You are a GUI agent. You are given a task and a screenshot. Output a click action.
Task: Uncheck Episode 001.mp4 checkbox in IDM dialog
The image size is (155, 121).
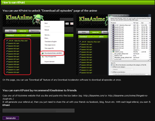click(111, 27)
